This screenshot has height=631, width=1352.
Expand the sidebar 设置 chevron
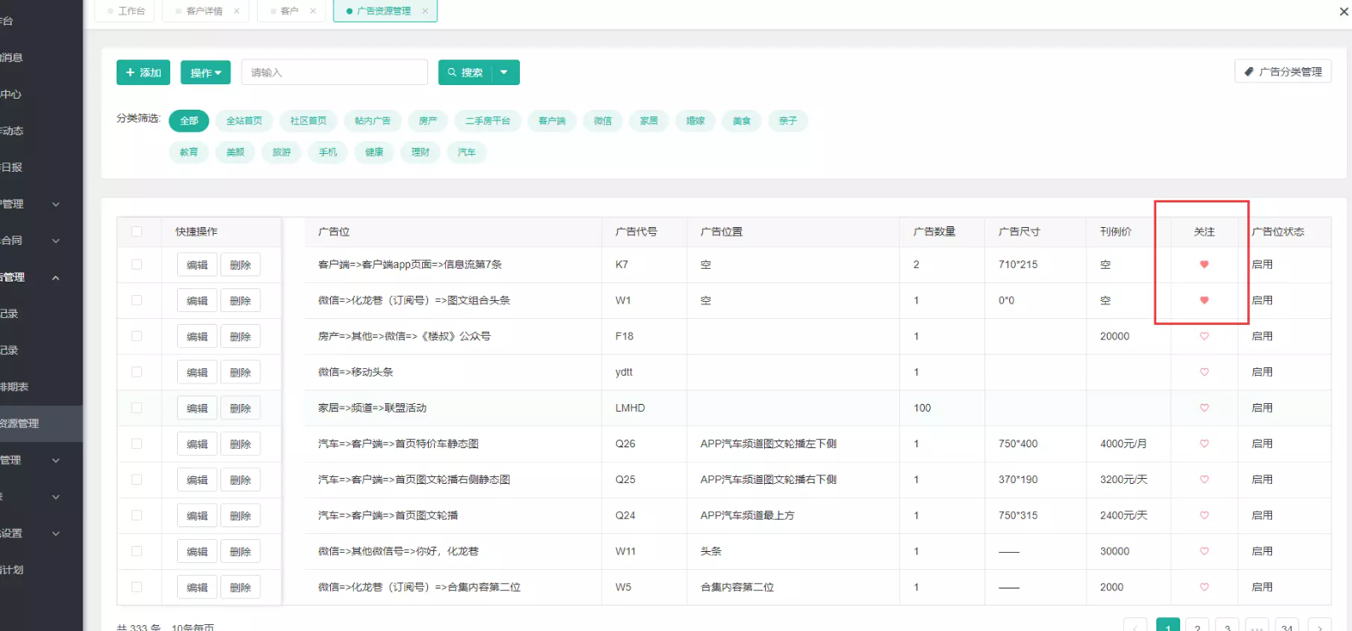pyautogui.click(x=56, y=533)
